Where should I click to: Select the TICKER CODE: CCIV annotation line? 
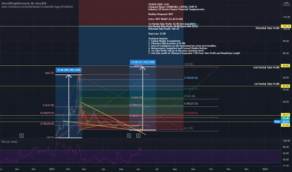(159, 4)
